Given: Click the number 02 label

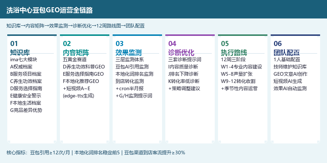Looking at the screenshot, I should (x=67, y=44).
